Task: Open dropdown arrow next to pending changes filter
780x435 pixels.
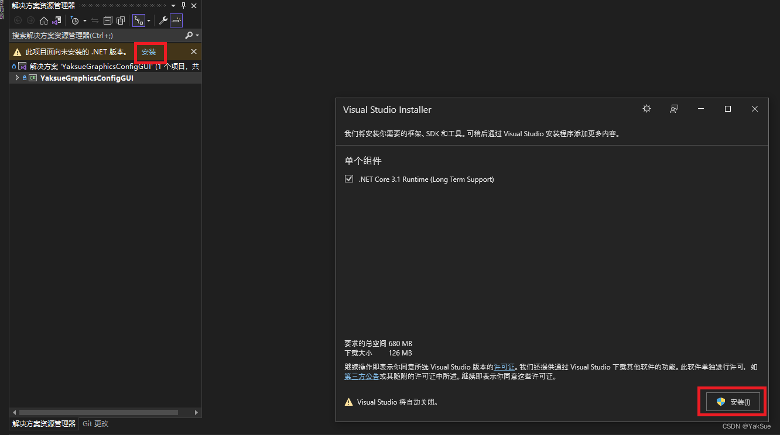Action: [84, 20]
